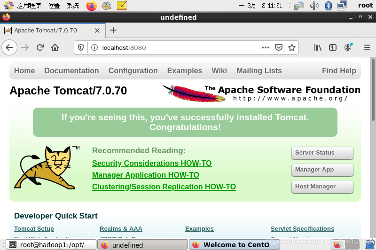Open the file manager launcher in top panel

point(107,6)
